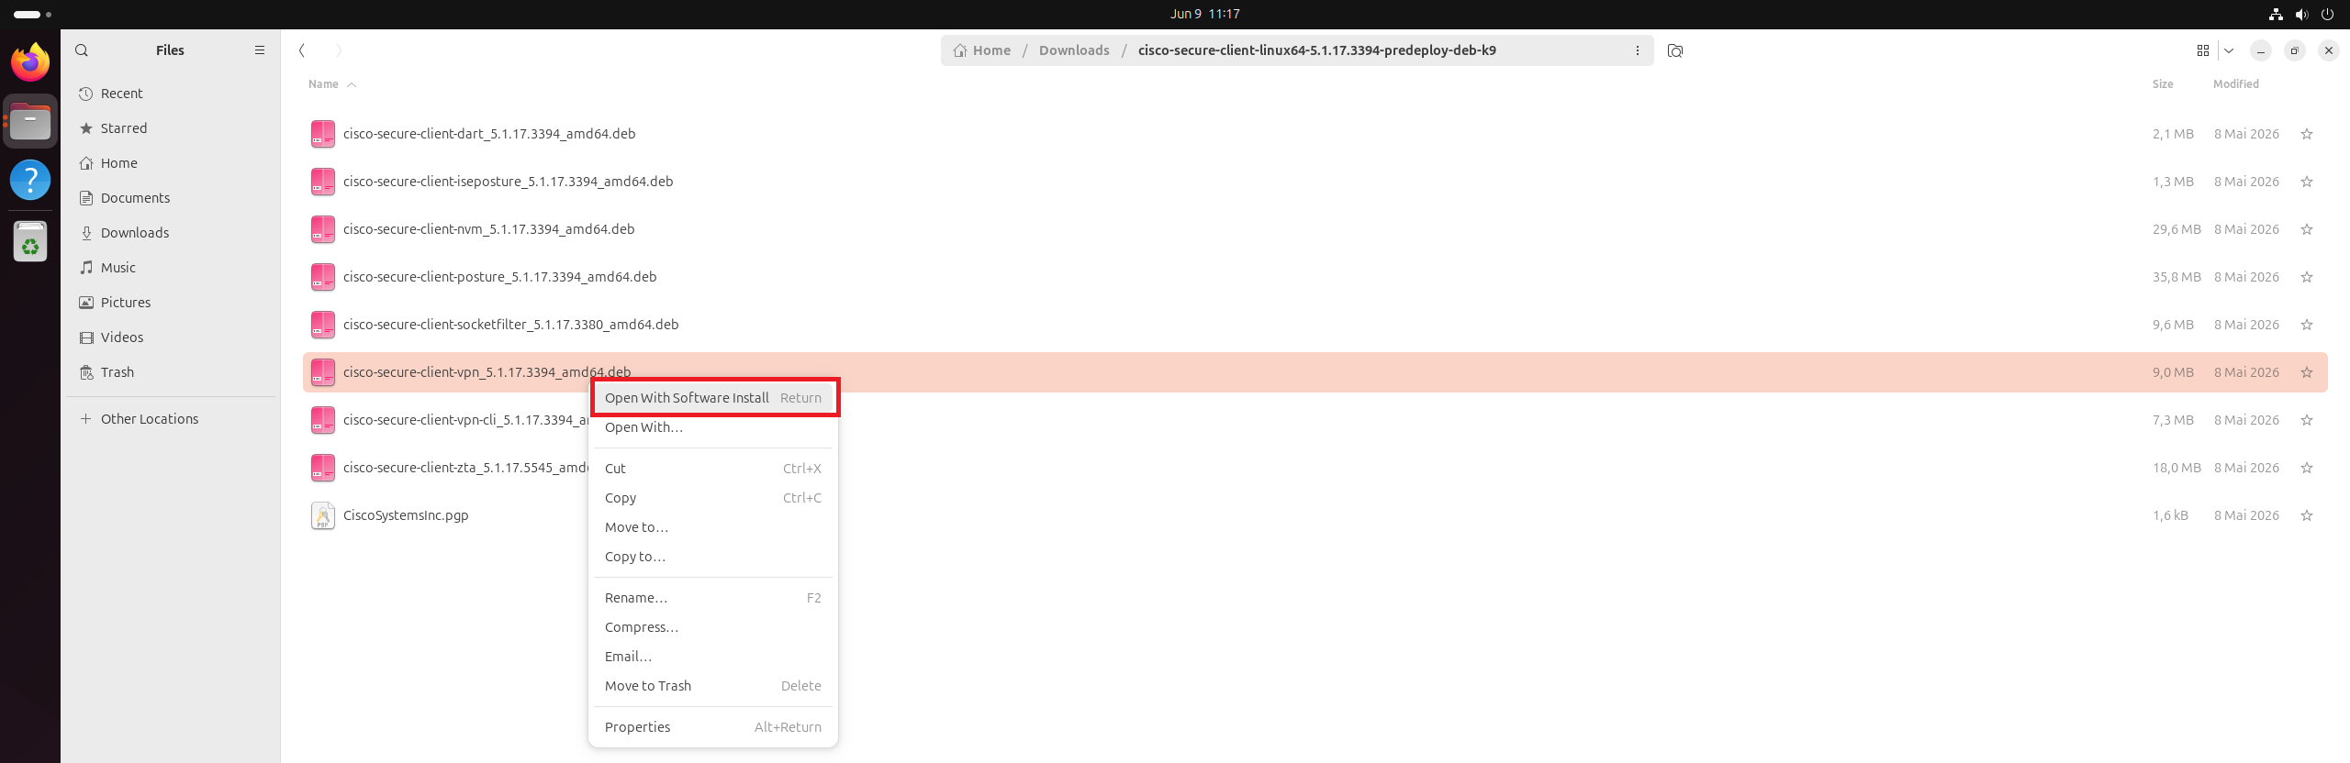The width and height of the screenshot is (2350, 763).
Task: Choose Open With… in context menu
Action: click(713, 427)
